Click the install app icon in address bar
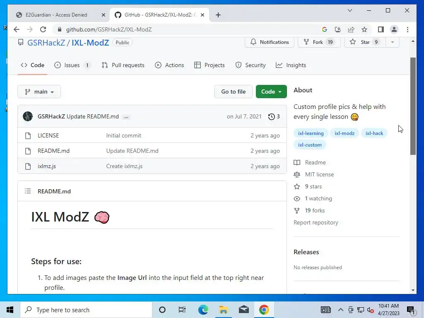 coord(338,29)
